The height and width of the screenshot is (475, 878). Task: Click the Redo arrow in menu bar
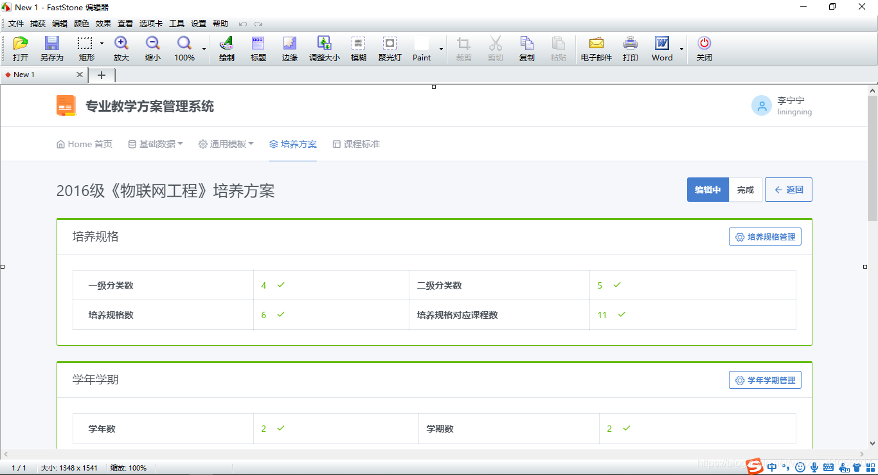[258, 24]
